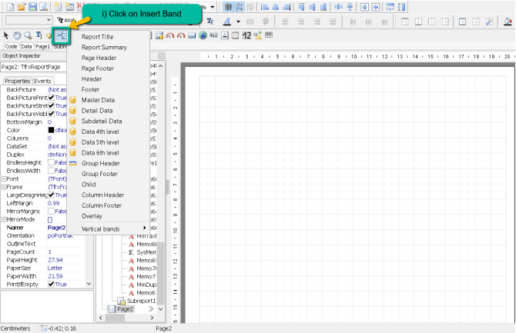Screen dimensions: 516x333
Task: Toggle the LargeDesignHeight checkbox
Action: tap(52, 195)
